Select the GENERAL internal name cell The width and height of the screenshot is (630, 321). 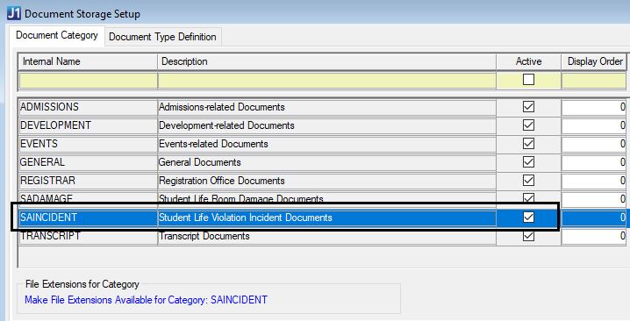point(88,162)
